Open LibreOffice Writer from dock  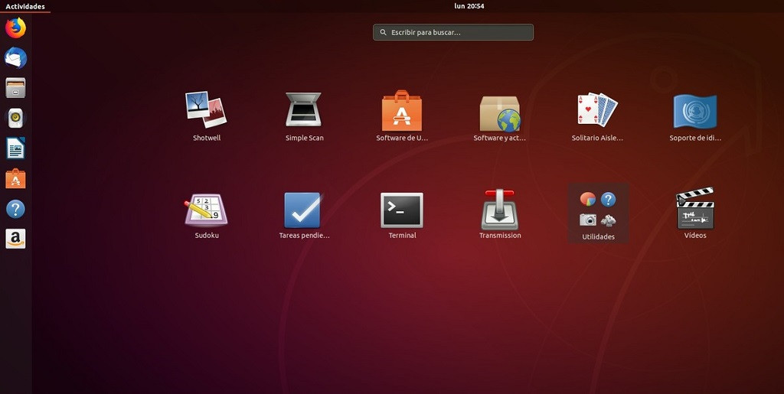tap(15, 148)
